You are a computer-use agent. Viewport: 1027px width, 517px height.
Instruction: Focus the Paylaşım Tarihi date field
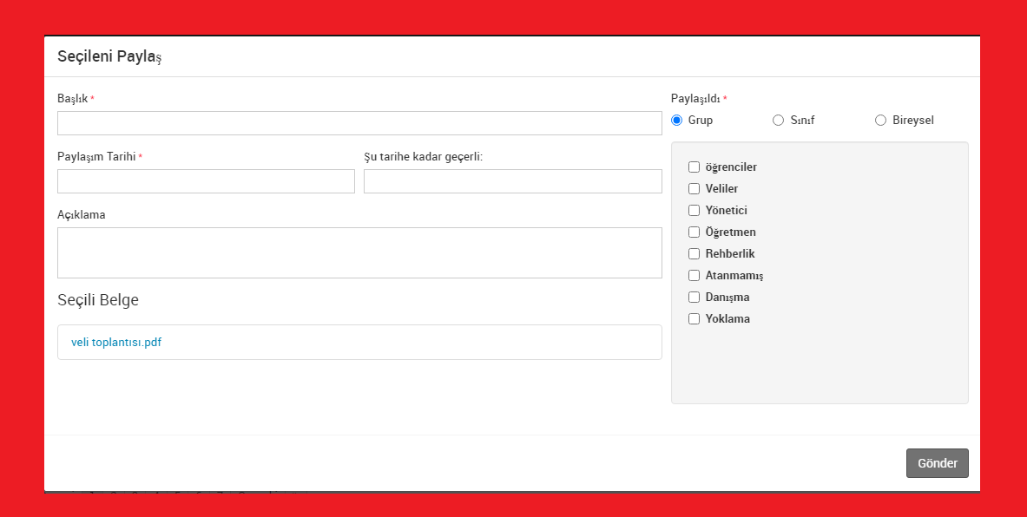point(206,181)
